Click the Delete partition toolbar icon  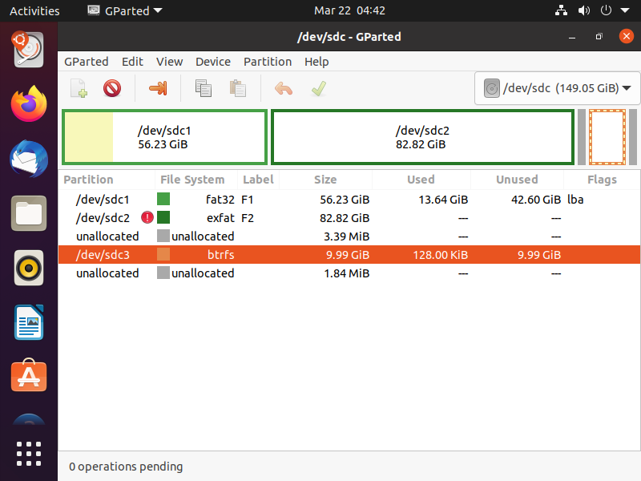click(112, 88)
